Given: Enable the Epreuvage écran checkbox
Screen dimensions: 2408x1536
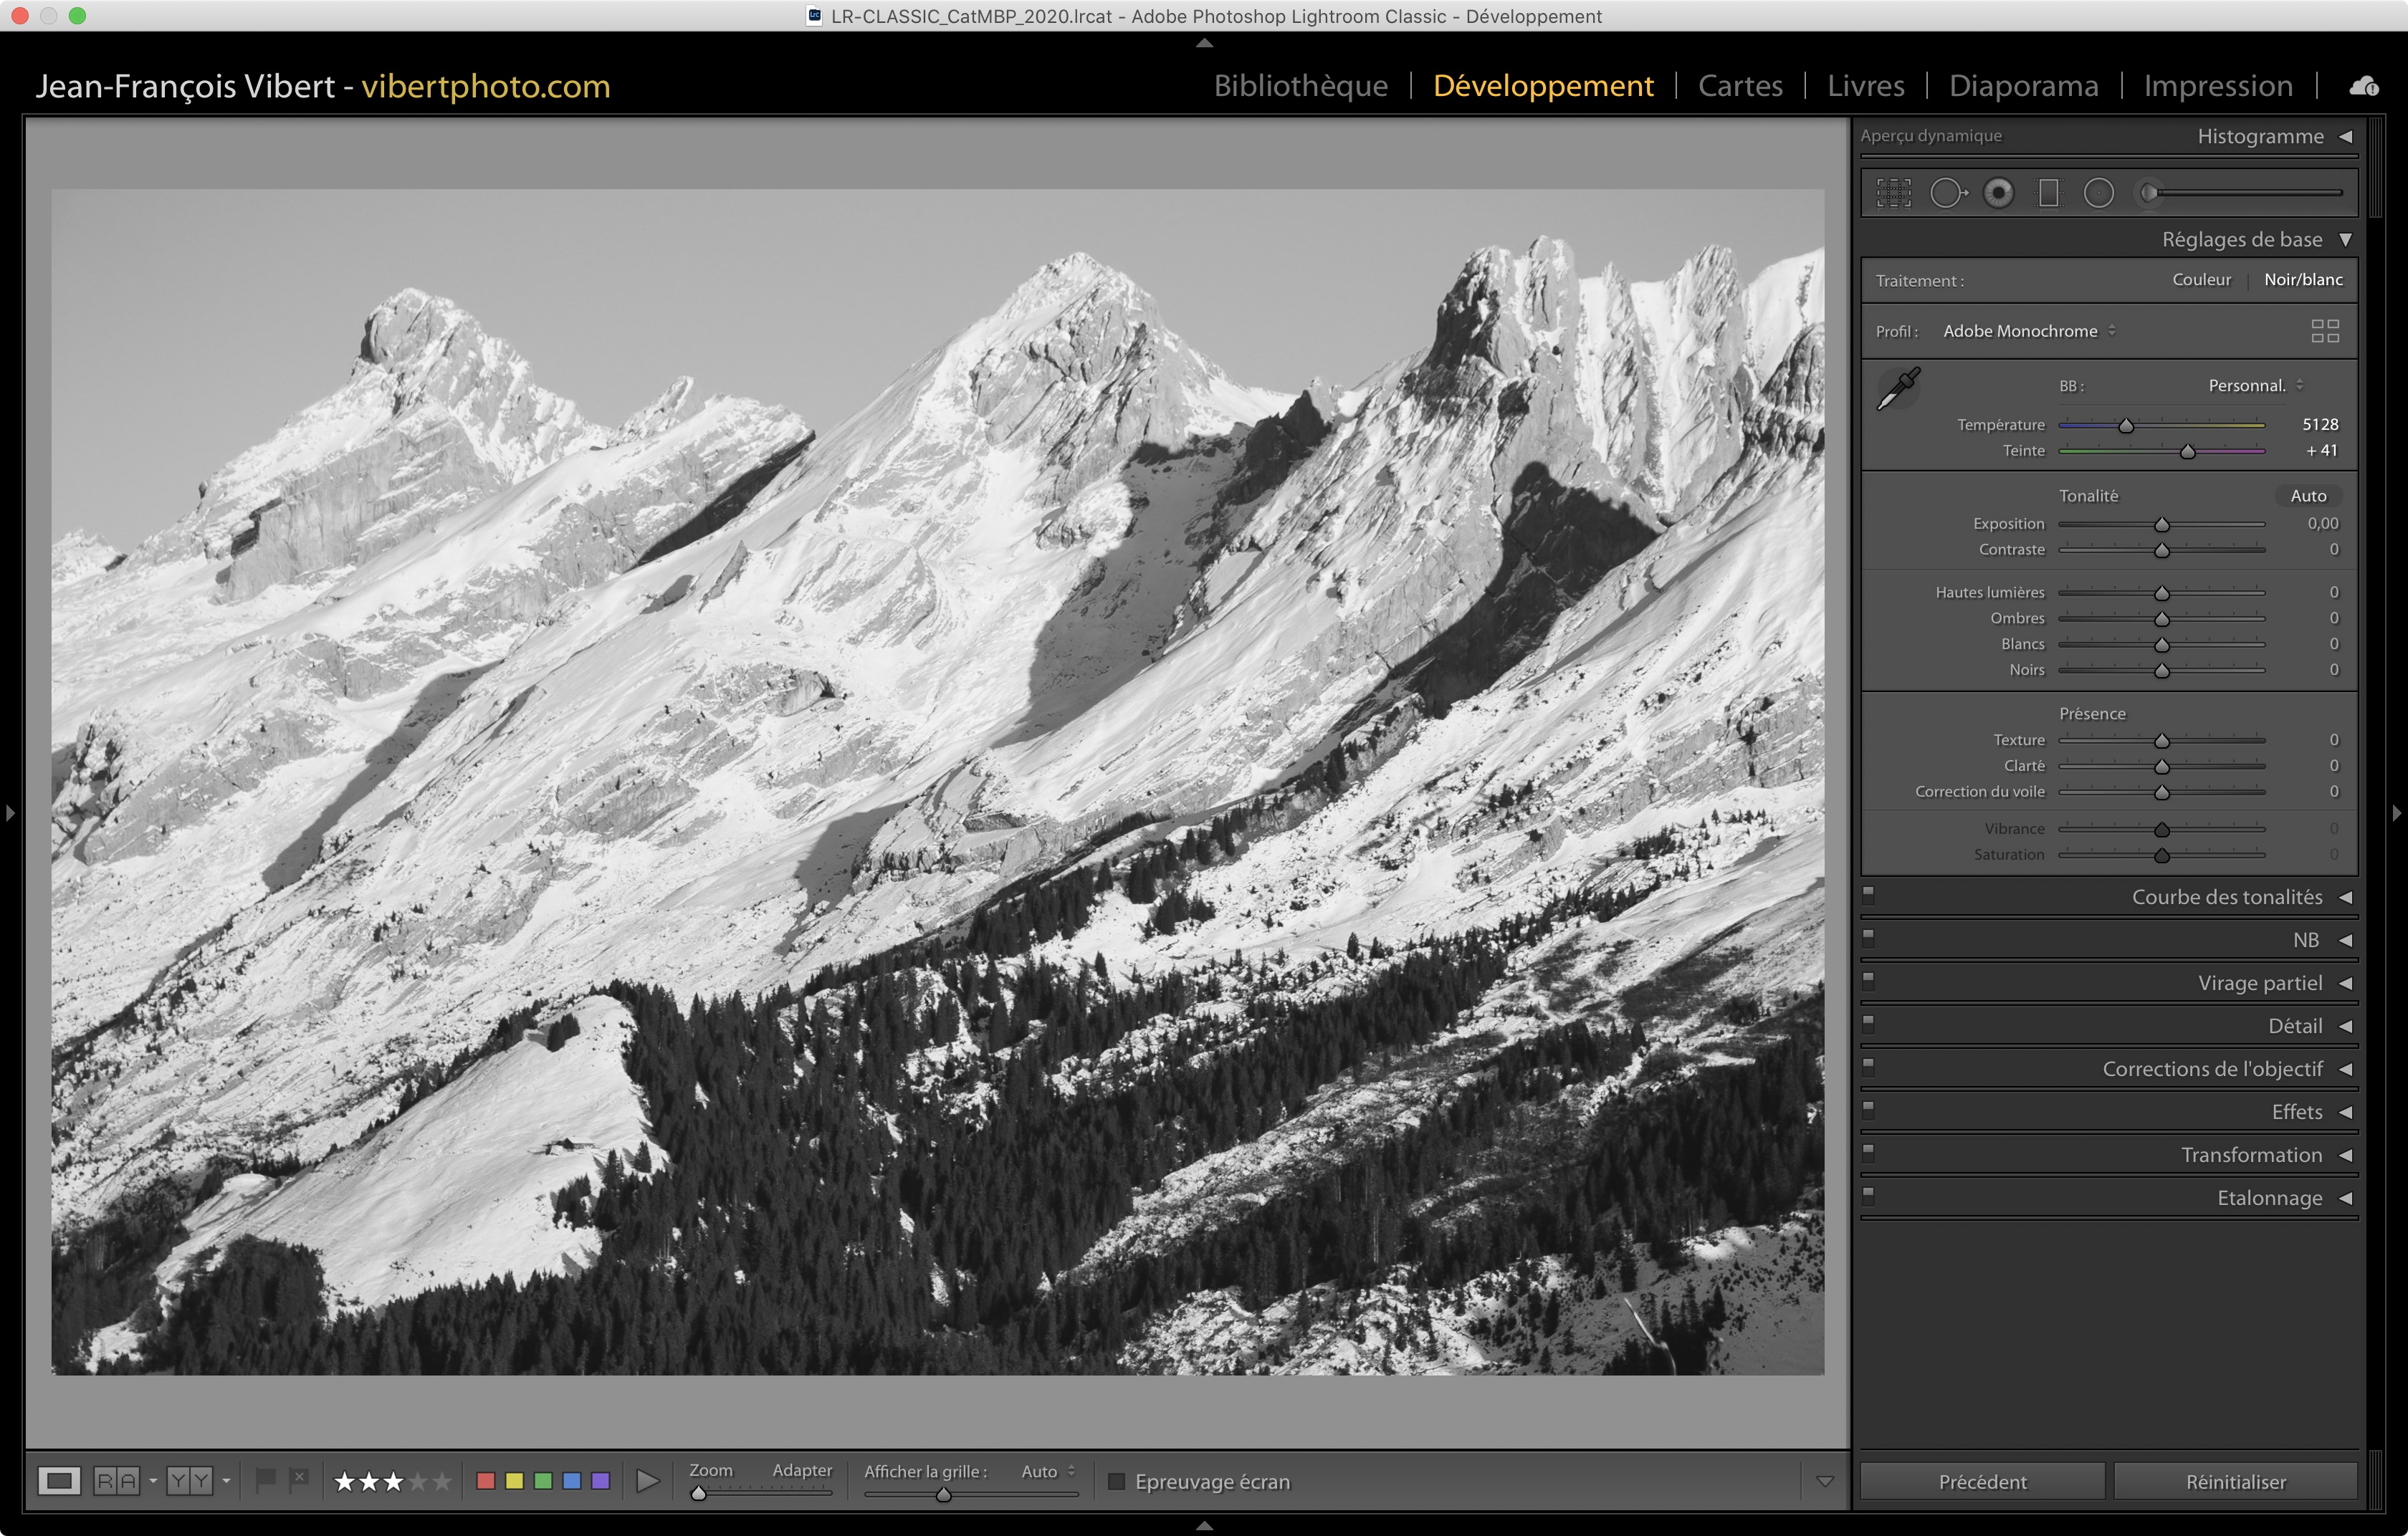Looking at the screenshot, I should click(x=1117, y=1482).
